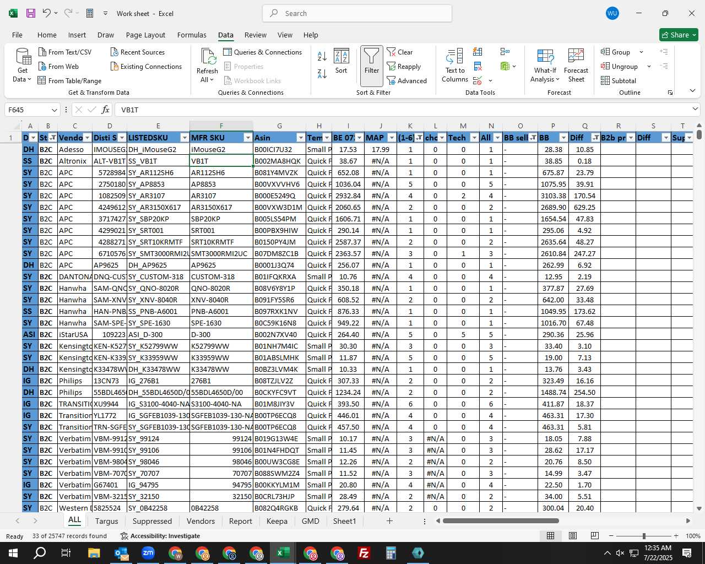The height and width of the screenshot is (564, 705).
Task: Click the Subtotal button
Action: [619, 80]
